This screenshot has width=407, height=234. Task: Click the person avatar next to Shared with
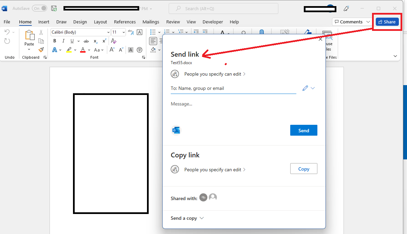pyautogui.click(x=213, y=197)
